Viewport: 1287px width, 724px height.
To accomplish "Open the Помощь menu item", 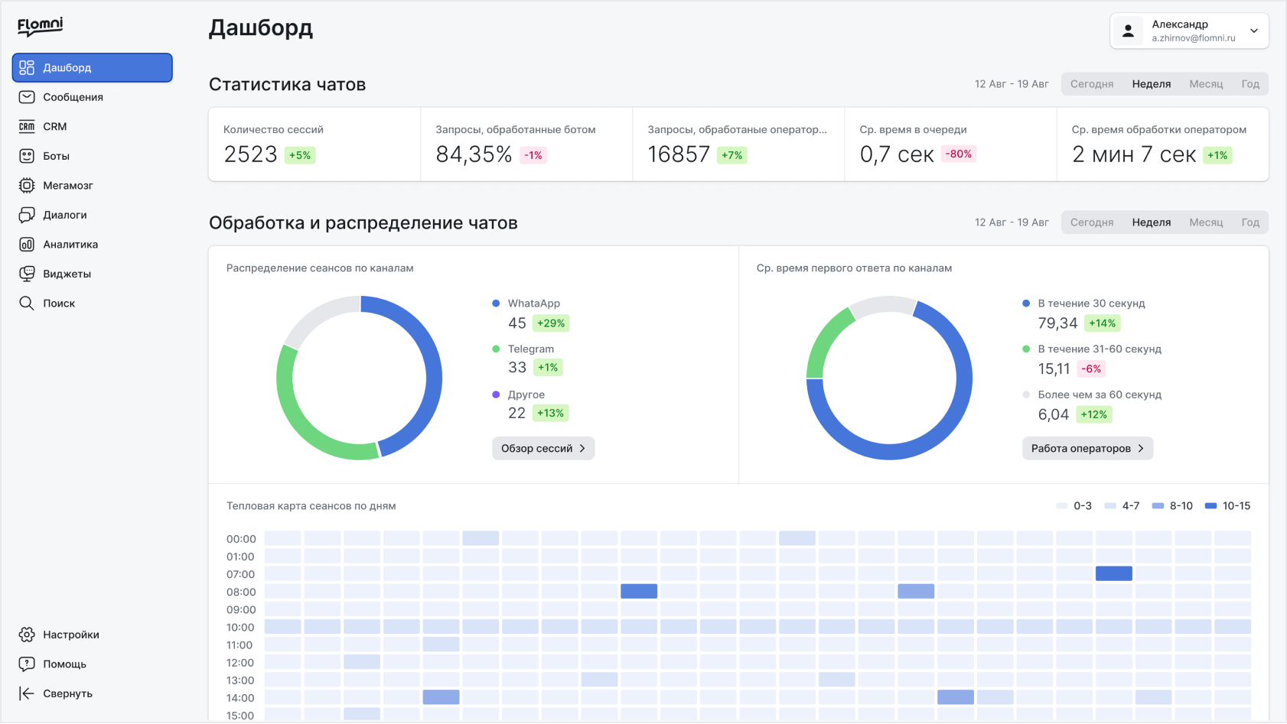I will click(64, 664).
